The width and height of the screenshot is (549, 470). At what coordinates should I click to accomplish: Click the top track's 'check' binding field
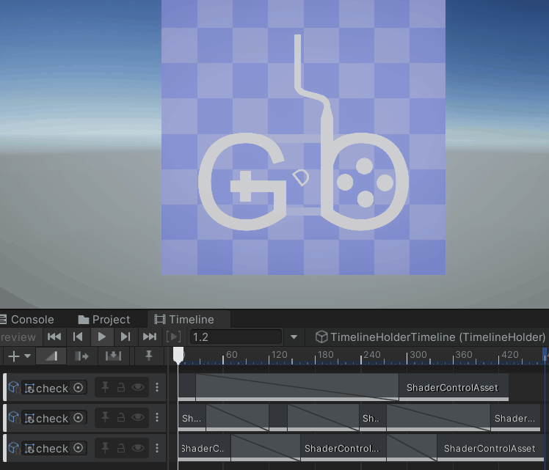tap(54, 387)
